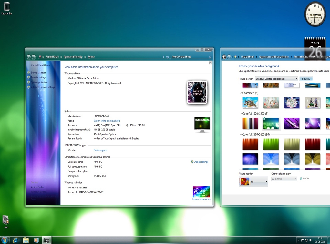The height and width of the screenshot is (244, 330).
Task: Go back in the System window
Action: click(29, 57)
